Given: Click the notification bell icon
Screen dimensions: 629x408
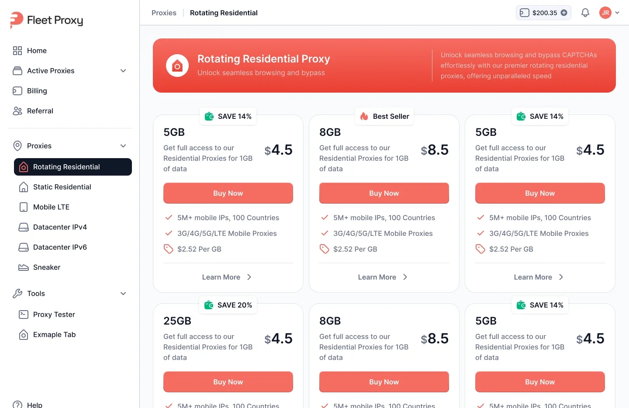Looking at the screenshot, I should (x=585, y=13).
